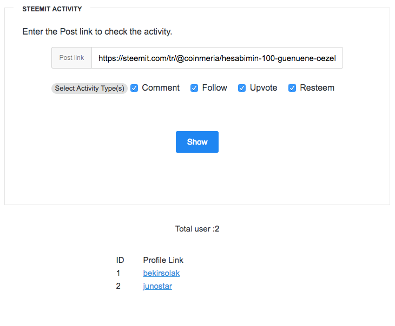Click ID number 2 in results table
The height and width of the screenshot is (326, 395).
119,286
